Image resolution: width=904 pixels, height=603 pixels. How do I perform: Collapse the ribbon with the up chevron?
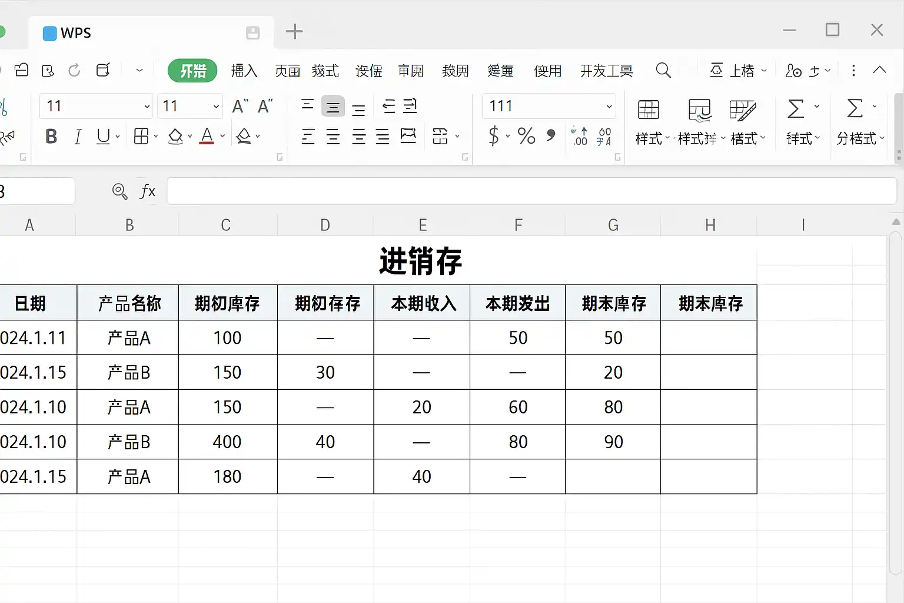coord(879,70)
